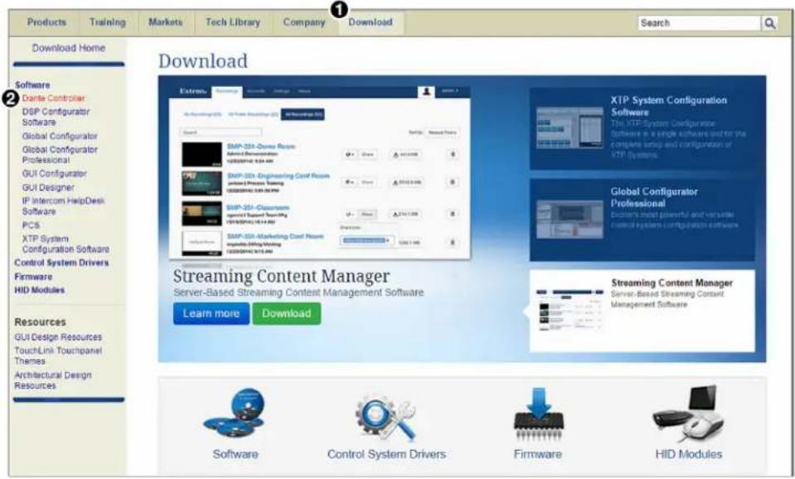This screenshot has height=479, width=795.
Task: Open XTP System Configuration Software sidebar link
Action: click(65, 244)
